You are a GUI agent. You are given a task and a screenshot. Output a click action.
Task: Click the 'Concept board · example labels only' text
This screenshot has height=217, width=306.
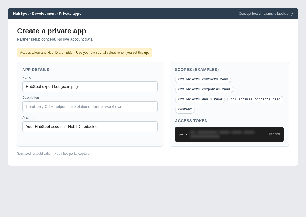click(266, 14)
